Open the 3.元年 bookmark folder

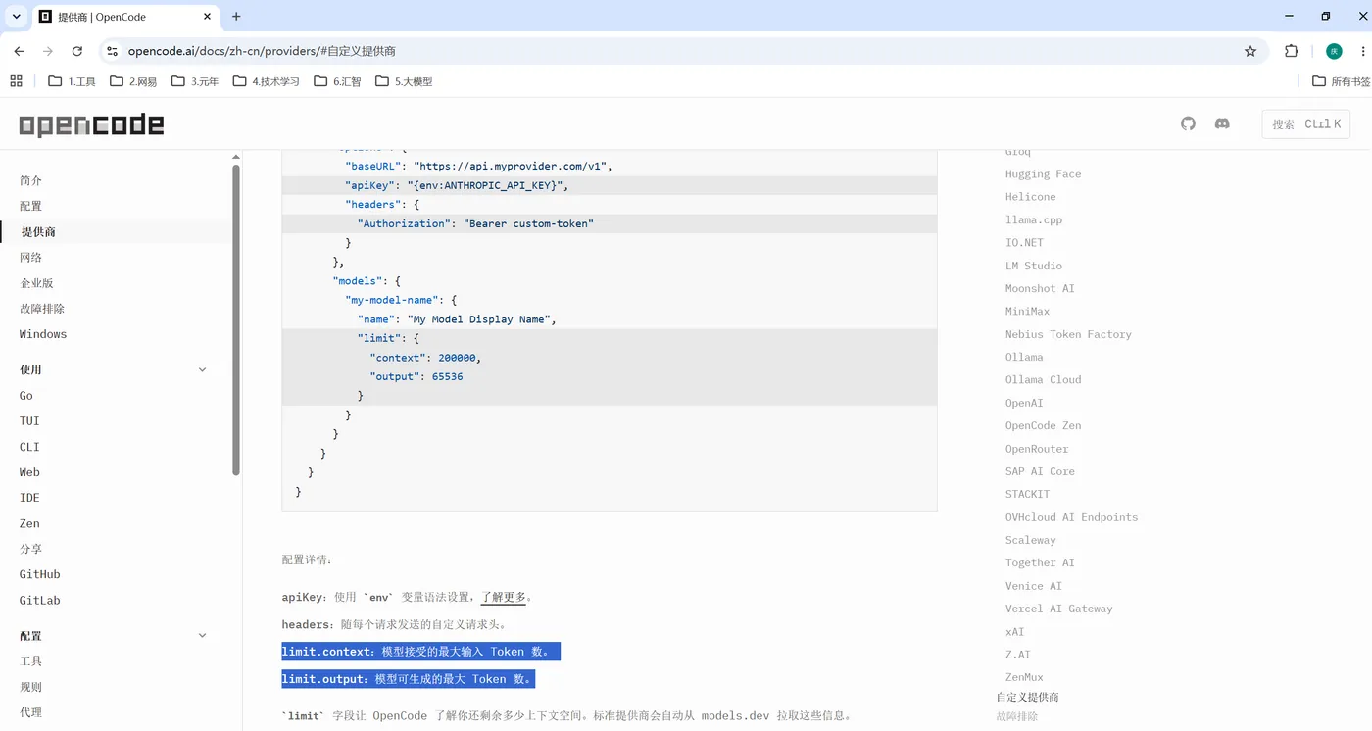click(195, 81)
